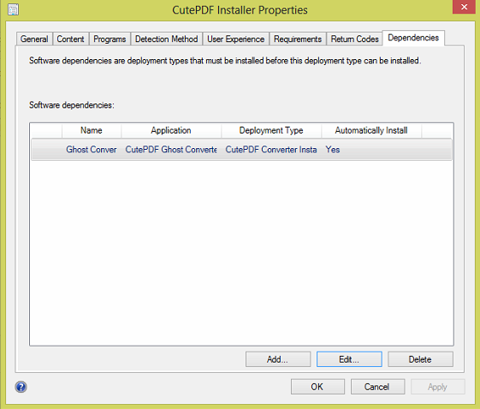Sort by the Name column header
The width and height of the screenshot is (480, 409).
click(92, 130)
